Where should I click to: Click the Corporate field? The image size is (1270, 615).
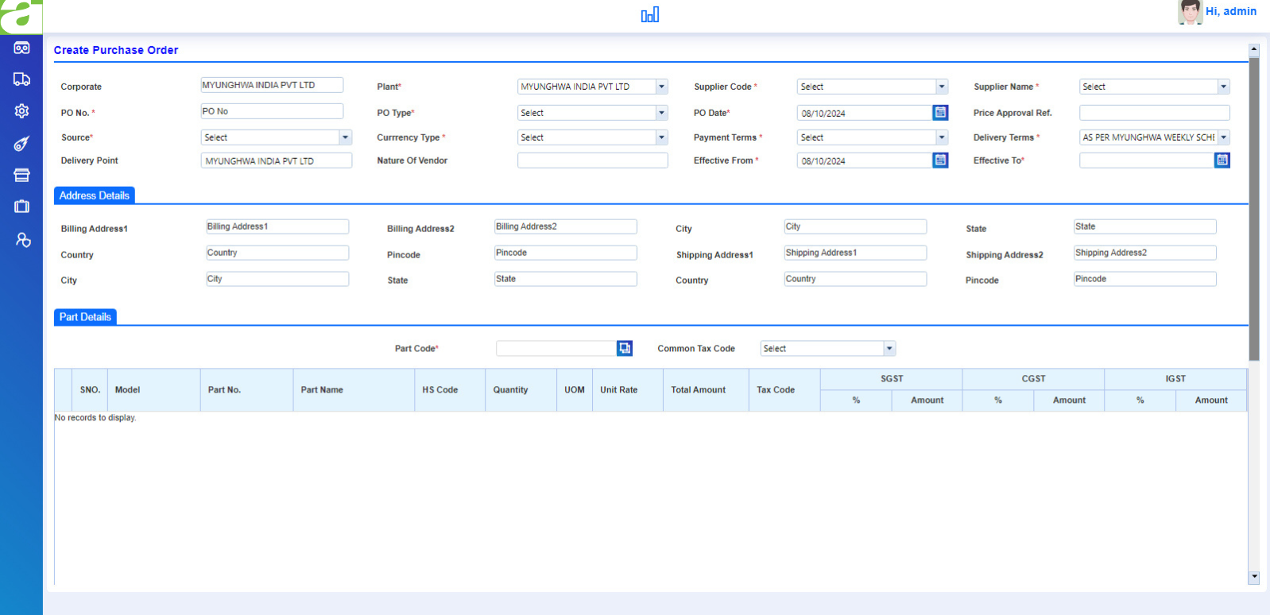click(x=272, y=85)
